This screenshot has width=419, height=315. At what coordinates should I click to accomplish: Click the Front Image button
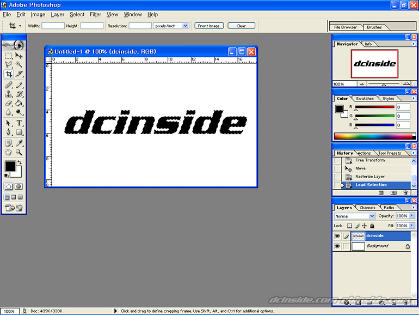tap(209, 26)
